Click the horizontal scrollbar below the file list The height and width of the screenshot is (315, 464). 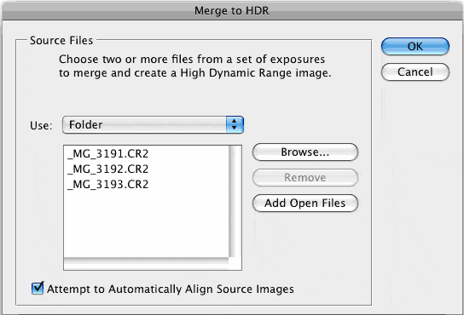point(146,261)
